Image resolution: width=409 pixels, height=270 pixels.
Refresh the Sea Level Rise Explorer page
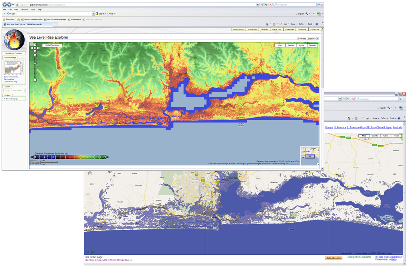pyautogui.click(x=266, y=5)
